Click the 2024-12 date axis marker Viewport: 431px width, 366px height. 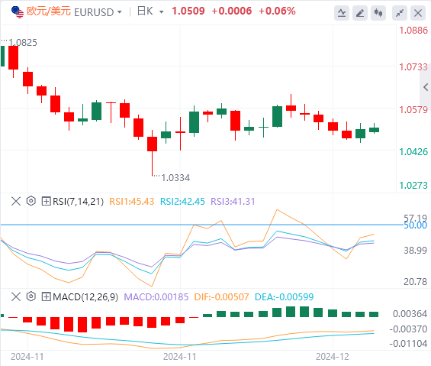(333, 357)
